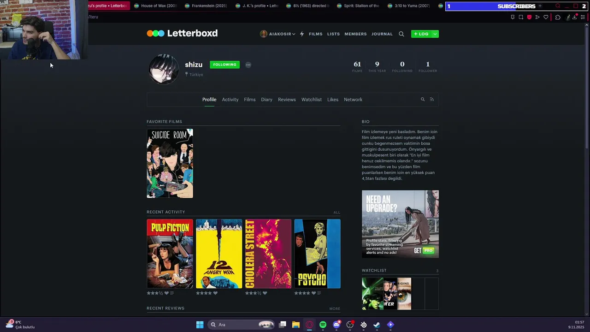Open the three-dots menu beside Following
The width and height of the screenshot is (590, 332).
click(x=248, y=65)
